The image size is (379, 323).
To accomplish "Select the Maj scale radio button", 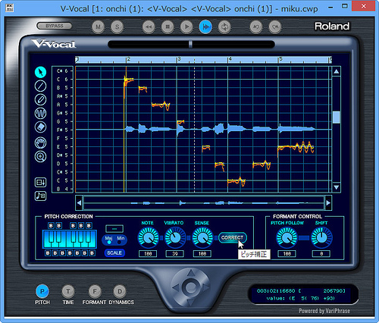I will pos(109,242).
